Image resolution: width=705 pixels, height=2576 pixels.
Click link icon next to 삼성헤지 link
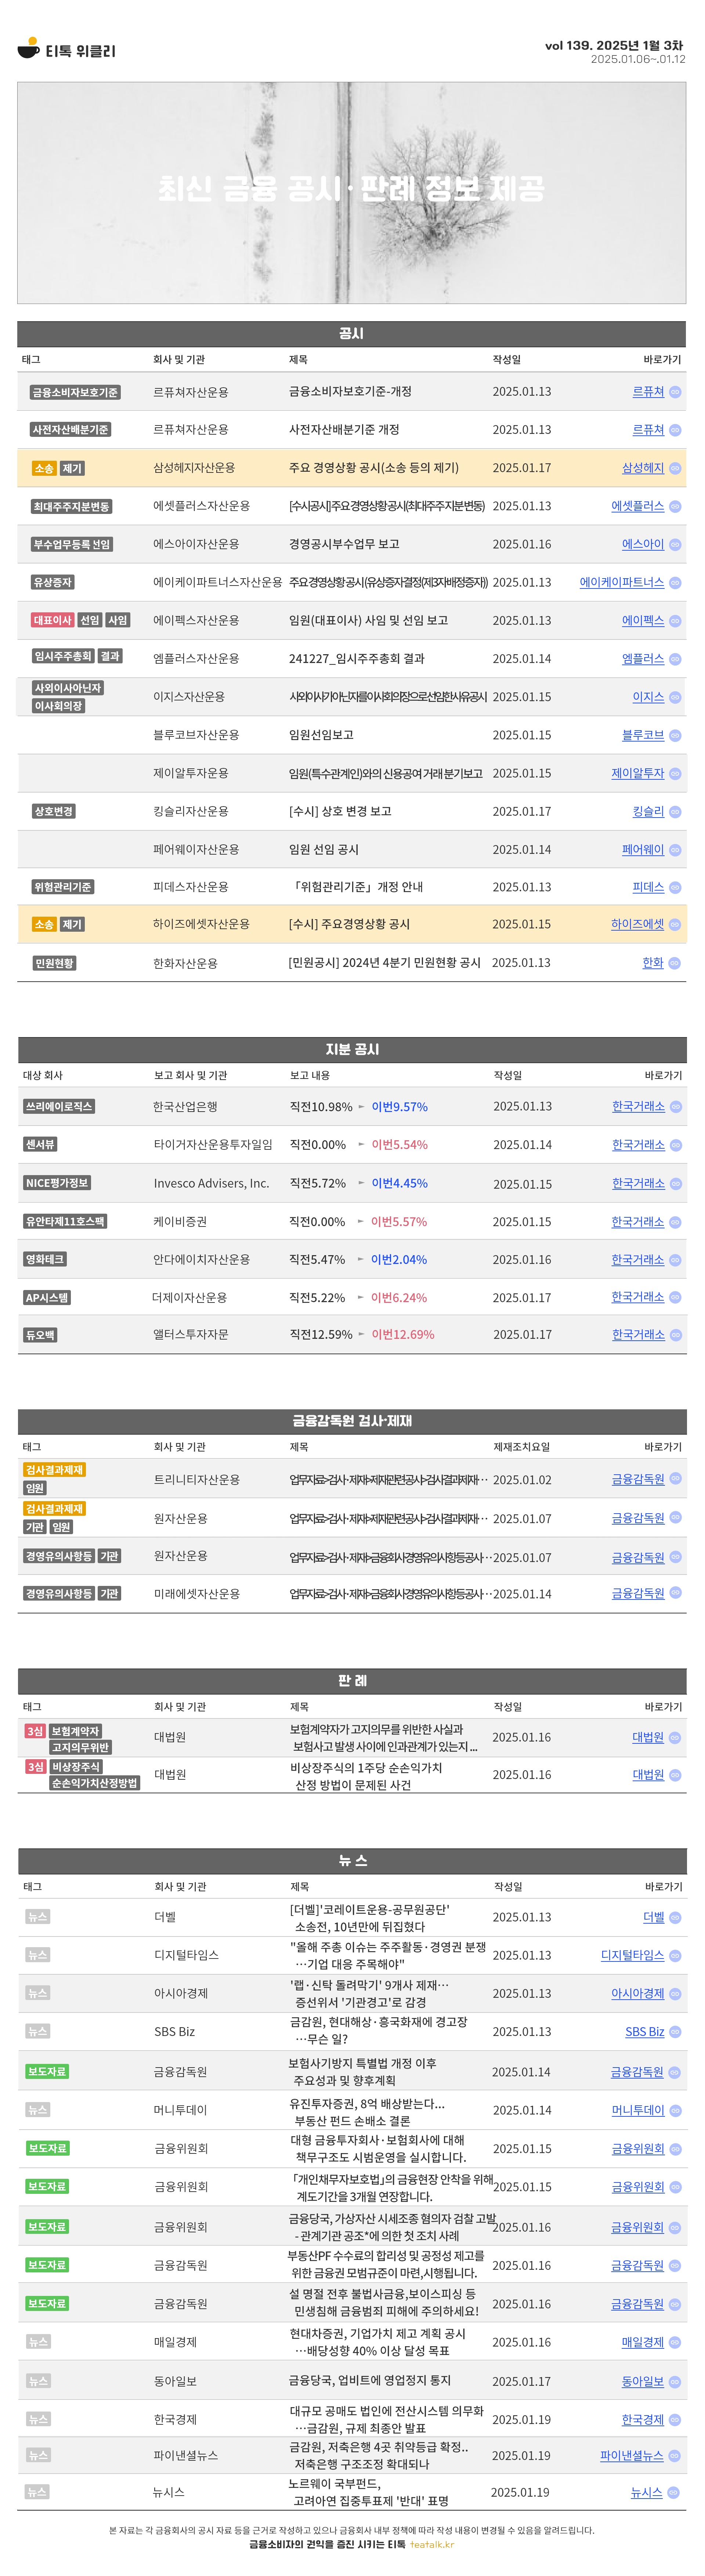click(x=675, y=468)
